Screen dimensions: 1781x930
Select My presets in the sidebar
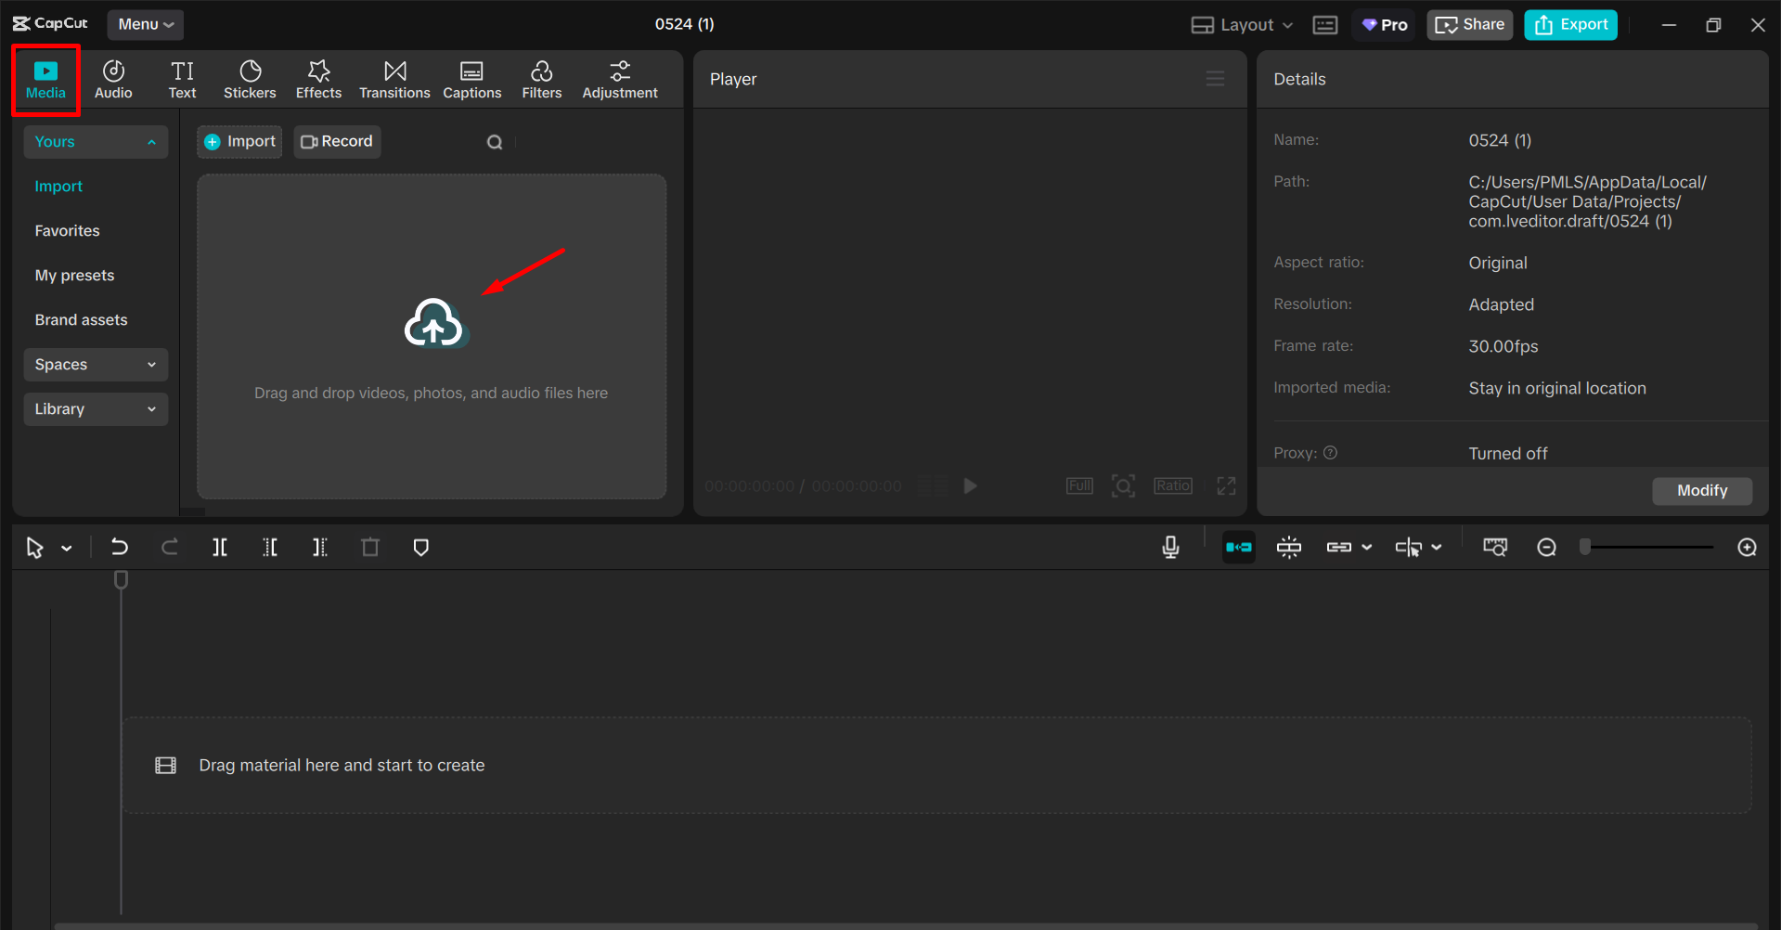pyautogui.click(x=74, y=275)
